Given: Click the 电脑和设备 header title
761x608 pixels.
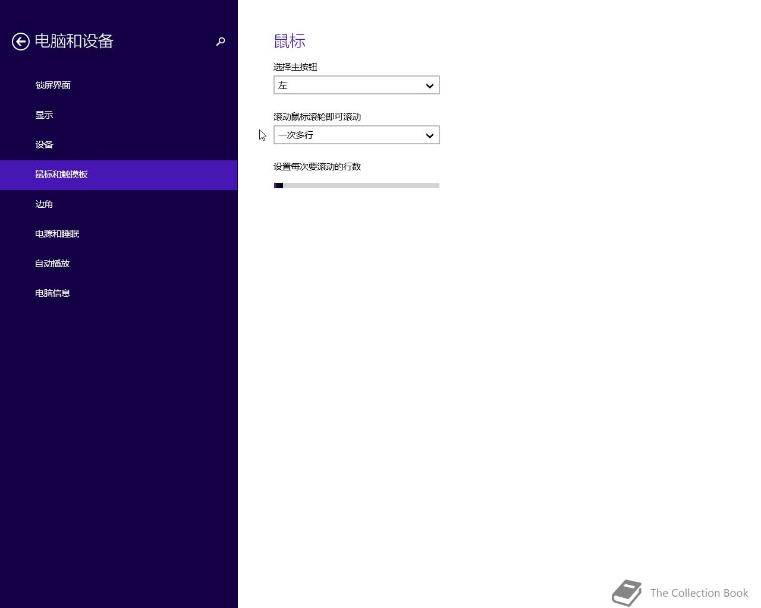Looking at the screenshot, I should [x=74, y=41].
